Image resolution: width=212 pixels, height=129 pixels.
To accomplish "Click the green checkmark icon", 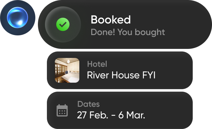I will [x=63, y=24].
